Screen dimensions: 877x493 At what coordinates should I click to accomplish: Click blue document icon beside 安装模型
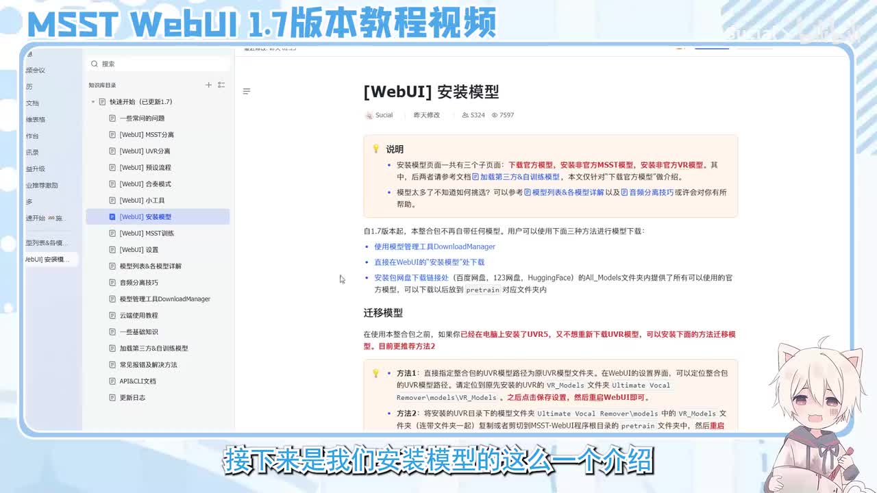(x=112, y=217)
